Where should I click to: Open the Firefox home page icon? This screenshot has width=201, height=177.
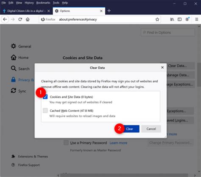(28, 19)
